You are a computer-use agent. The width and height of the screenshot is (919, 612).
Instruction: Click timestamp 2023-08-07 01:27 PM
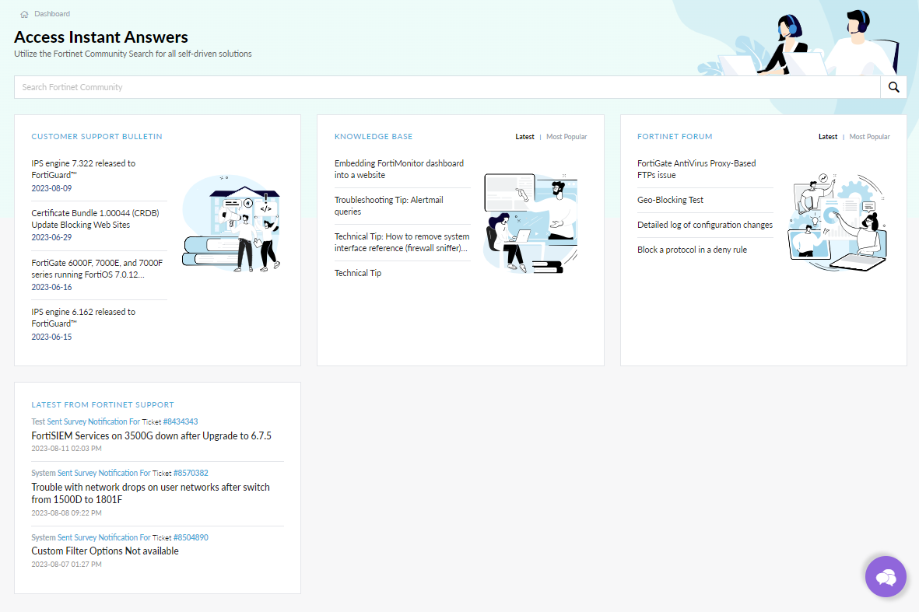click(x=66, y=565)
